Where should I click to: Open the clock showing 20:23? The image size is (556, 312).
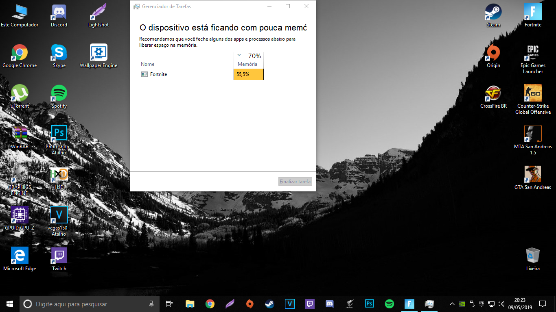[x=520, y=304]
